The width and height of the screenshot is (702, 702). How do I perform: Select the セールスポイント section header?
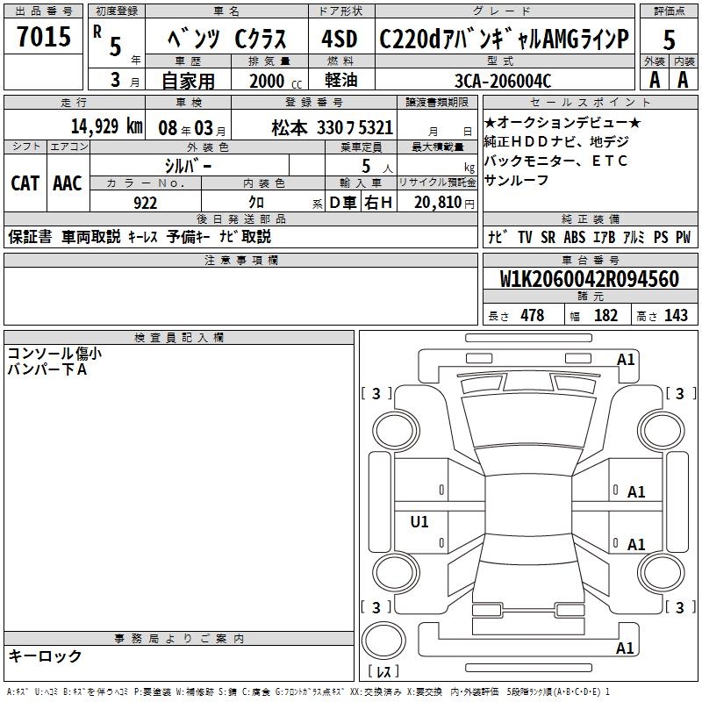[x=590, y=102]
